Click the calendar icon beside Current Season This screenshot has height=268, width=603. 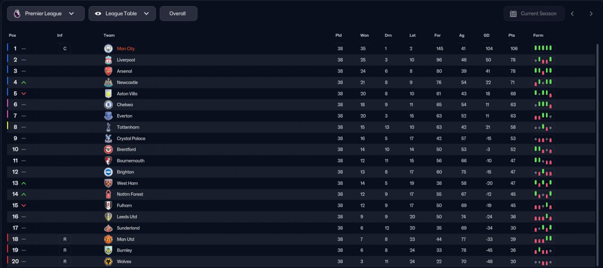[x=513, y=14]
